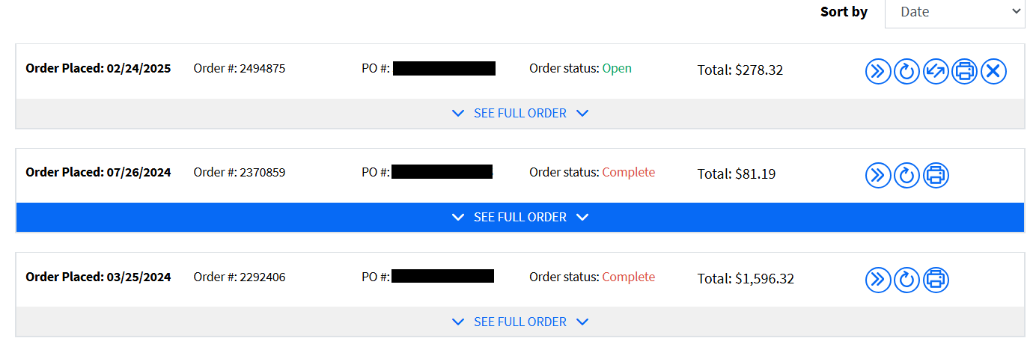Expand SEE FULL ORDER for order 2494875
The image size is (1033, 350).
[x=520, y=114]
